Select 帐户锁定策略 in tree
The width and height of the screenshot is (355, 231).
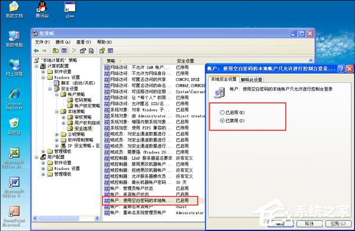[x=84, y=106]
